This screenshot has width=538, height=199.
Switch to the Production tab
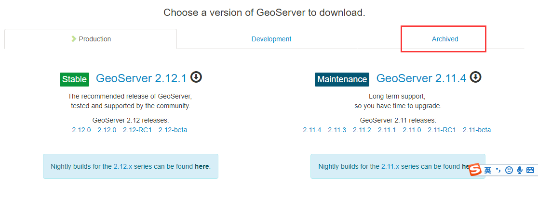click(91, 39)
